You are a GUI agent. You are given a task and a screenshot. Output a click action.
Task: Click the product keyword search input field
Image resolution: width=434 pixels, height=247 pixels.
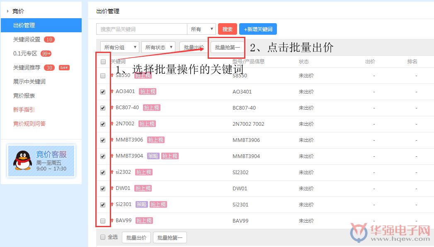[x=141, y=29]
